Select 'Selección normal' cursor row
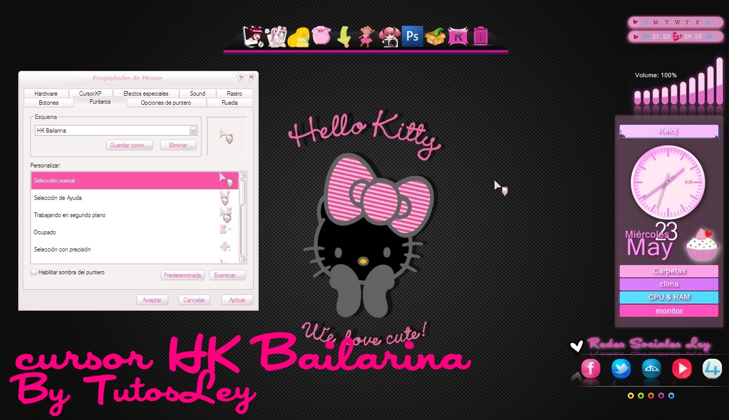729x420 pixels. pos(134,181)
